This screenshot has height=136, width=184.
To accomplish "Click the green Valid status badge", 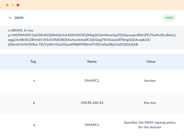I will [x=169, y=18].
